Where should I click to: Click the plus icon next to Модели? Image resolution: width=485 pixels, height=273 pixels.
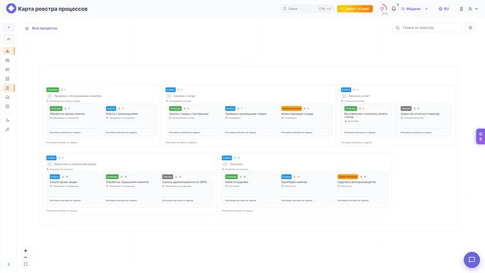(427, 9)
